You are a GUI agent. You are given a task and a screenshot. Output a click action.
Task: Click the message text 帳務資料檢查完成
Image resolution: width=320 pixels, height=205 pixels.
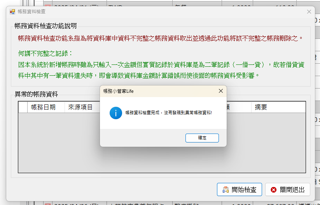coord(142,113)
